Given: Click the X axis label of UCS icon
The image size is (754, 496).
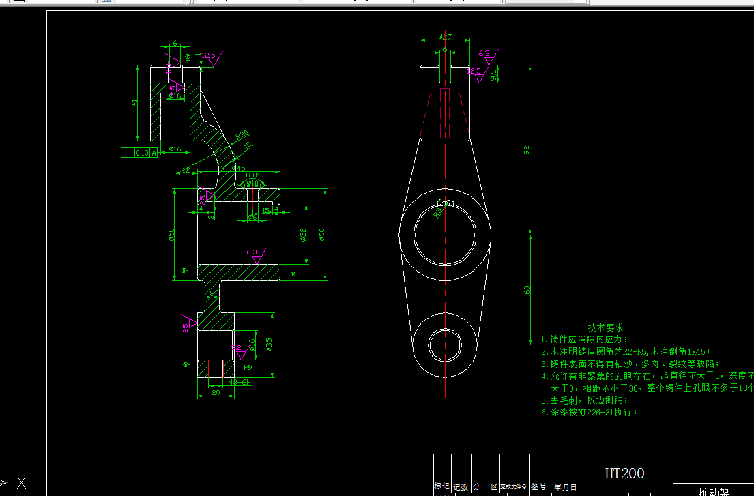Looking at the screenshot, I should click(x=22, y=482).
